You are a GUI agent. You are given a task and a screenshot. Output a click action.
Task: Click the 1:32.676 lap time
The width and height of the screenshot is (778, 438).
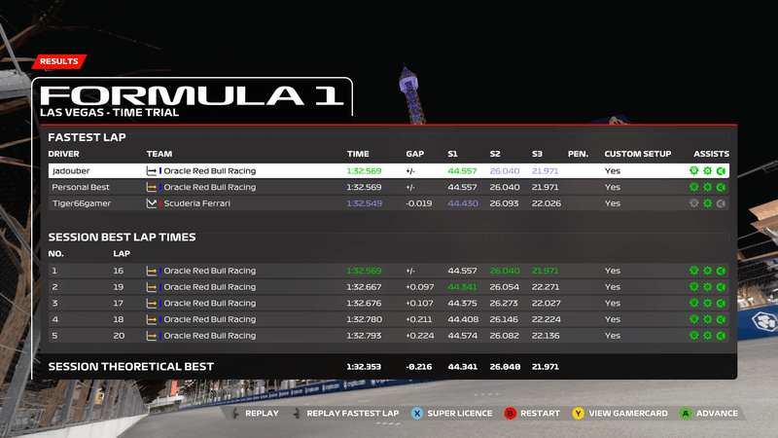(x=364, y=303)
